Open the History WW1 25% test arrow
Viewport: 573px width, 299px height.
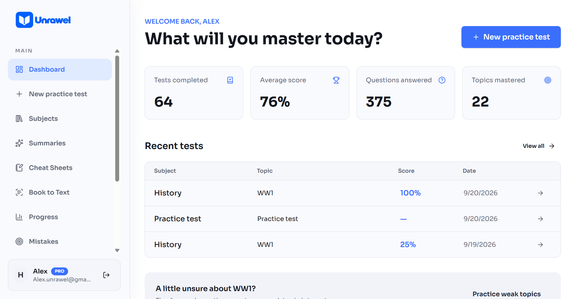(540, 245)
